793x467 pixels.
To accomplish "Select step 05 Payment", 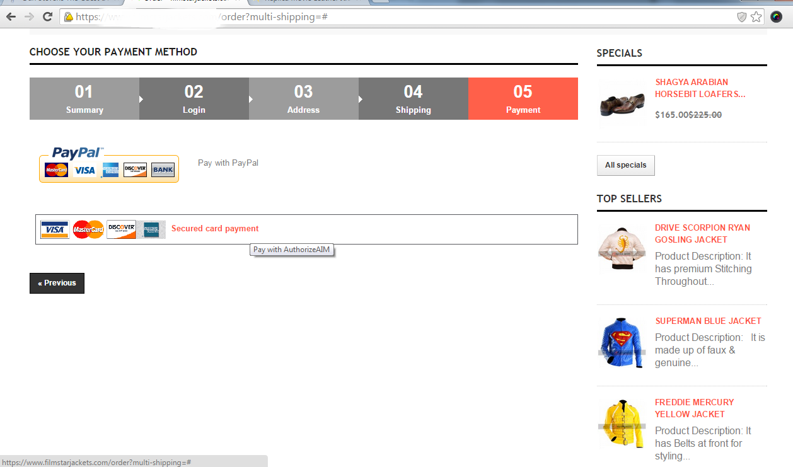I will coord(523,99).
